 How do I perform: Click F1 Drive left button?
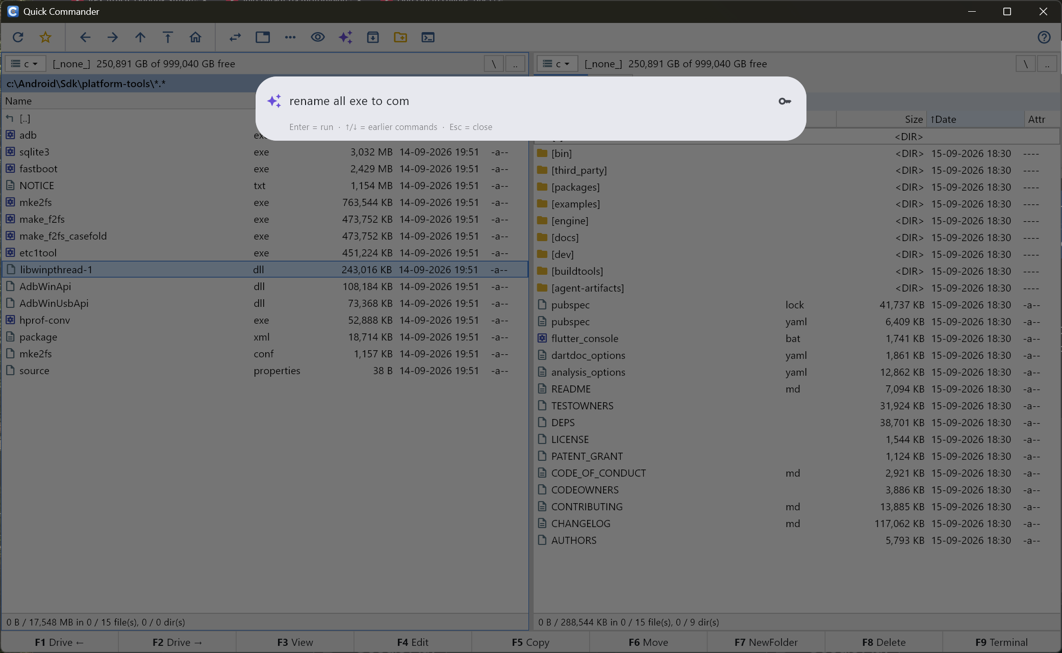(59, 642)
